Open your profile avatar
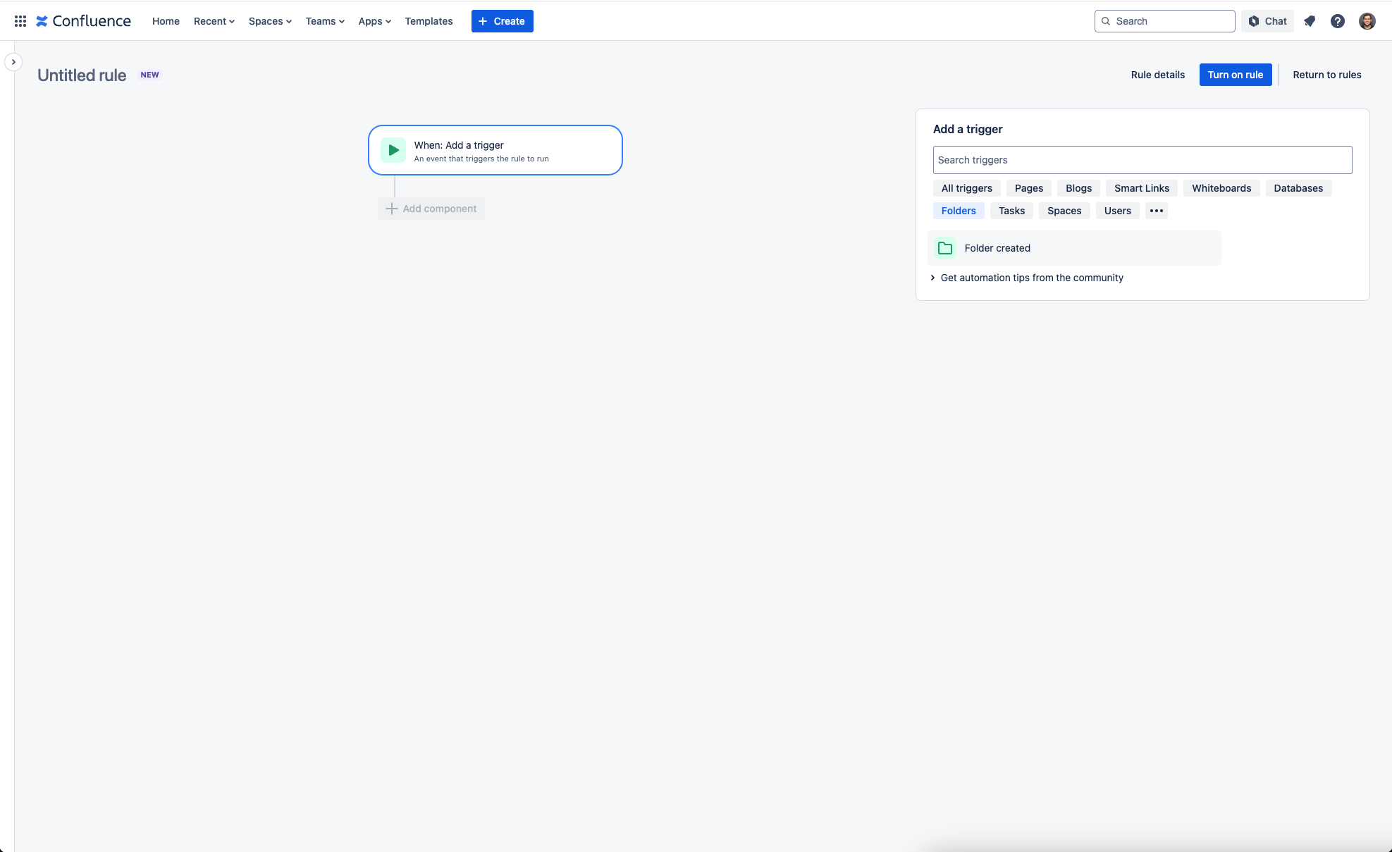Image resolution: width=1392 pixels, height=852 pixels. pyautogui.click(x=1367, y=21)
